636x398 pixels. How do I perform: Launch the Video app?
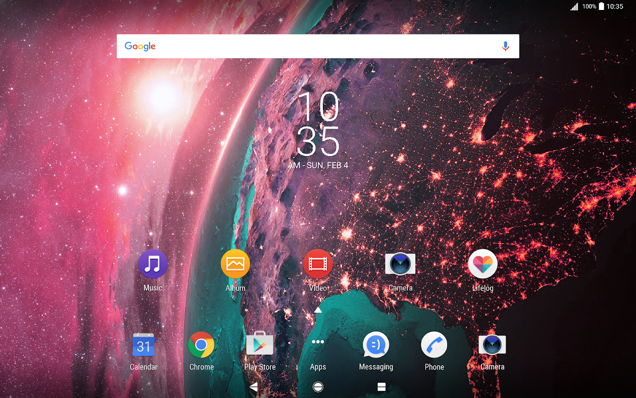pos(318,264)
